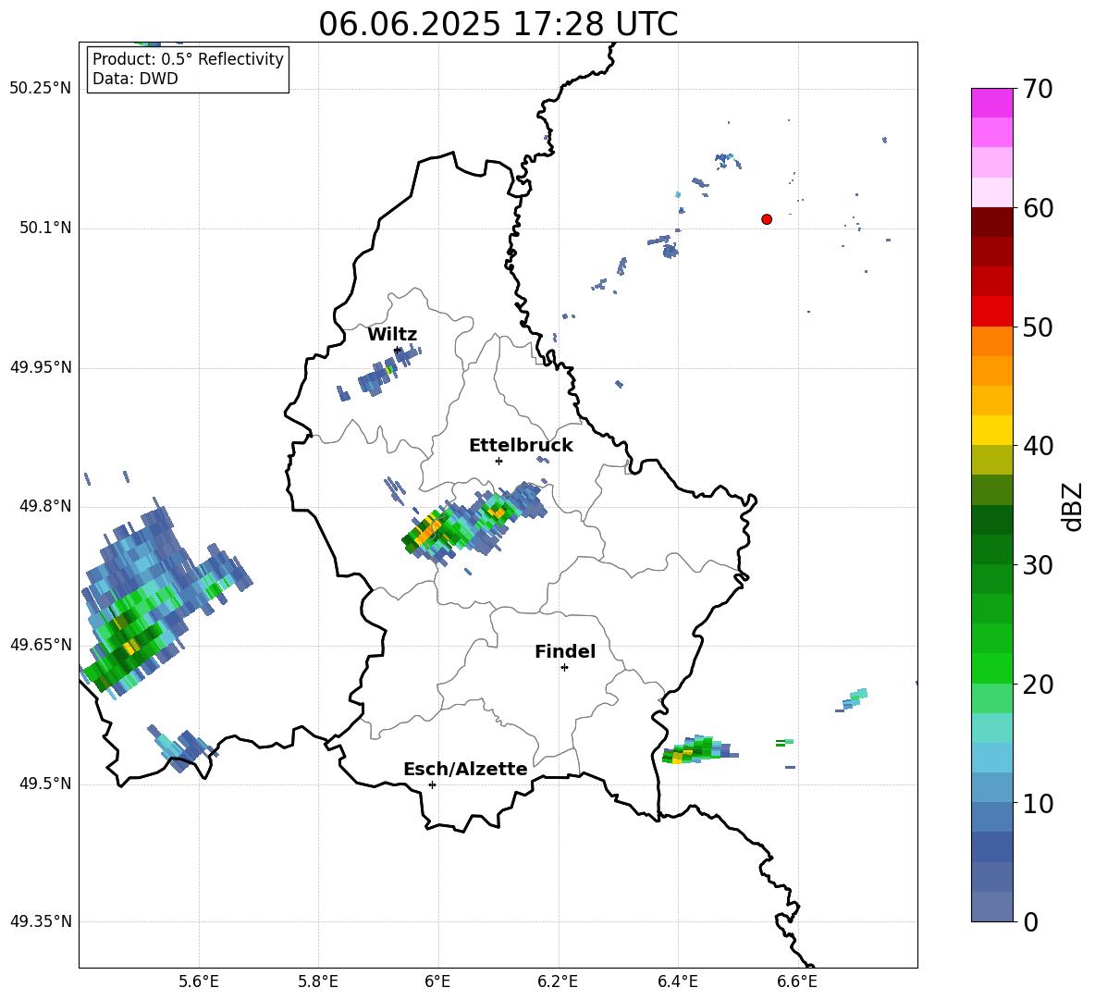This screenshot has height=1000, width=1095.
Task: Click the 0 colorbar tick label
Action: coord(1030,921)
